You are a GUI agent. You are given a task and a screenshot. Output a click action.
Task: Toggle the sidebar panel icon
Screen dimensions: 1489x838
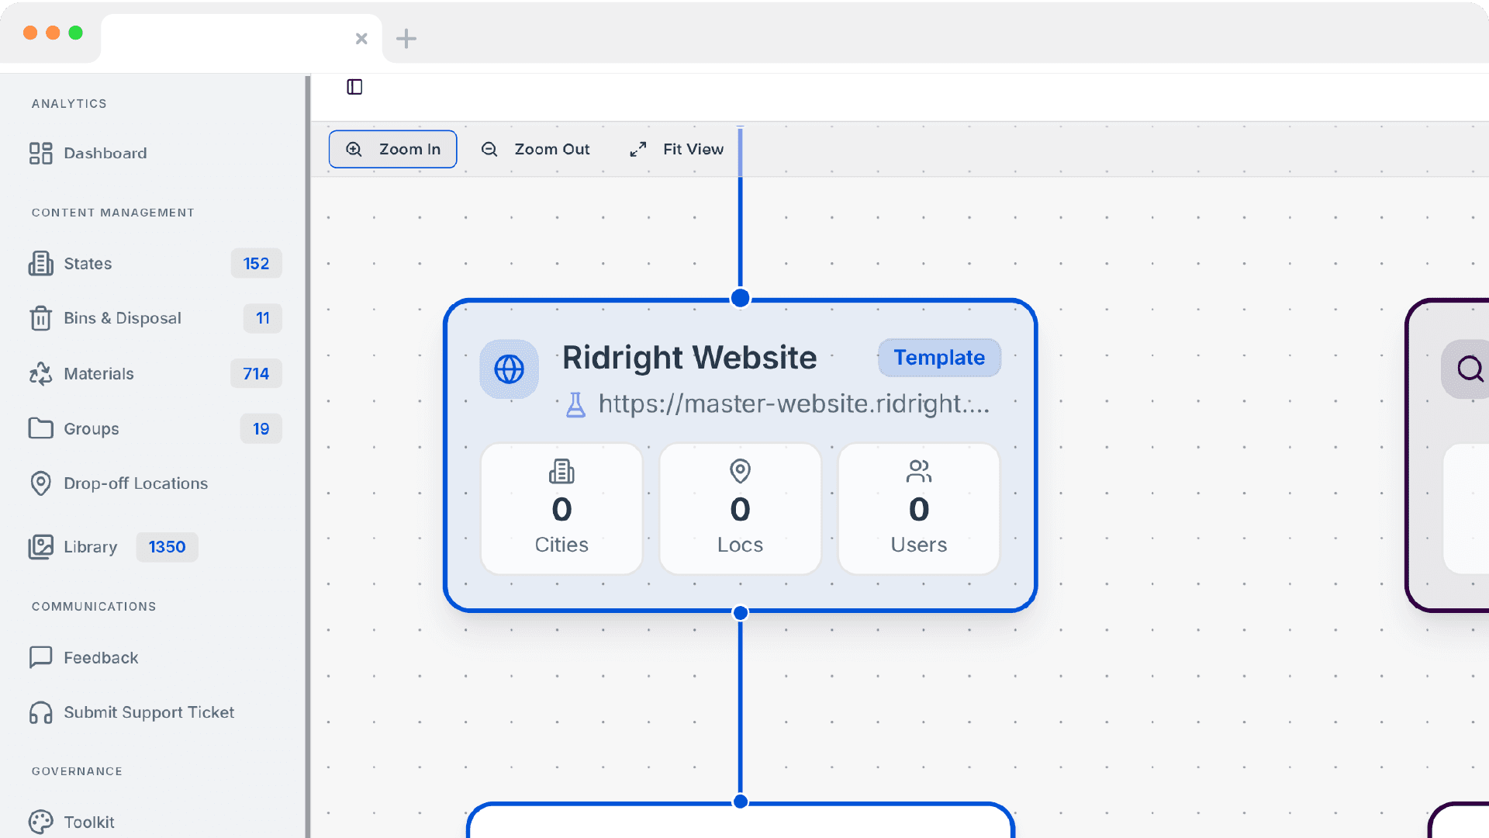[354, 87]
